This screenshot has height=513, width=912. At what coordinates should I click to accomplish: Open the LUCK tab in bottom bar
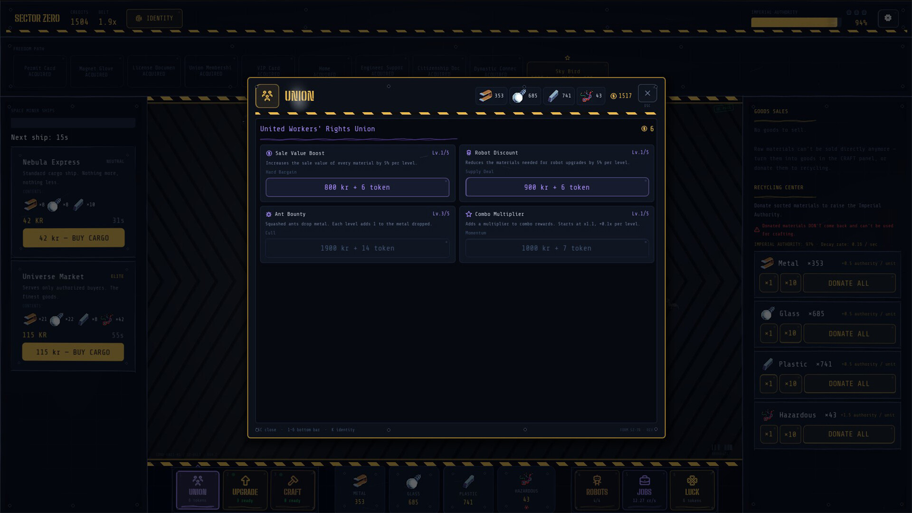pos(692,490)
